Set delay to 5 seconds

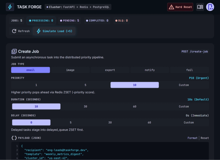[x=70, y=122]
